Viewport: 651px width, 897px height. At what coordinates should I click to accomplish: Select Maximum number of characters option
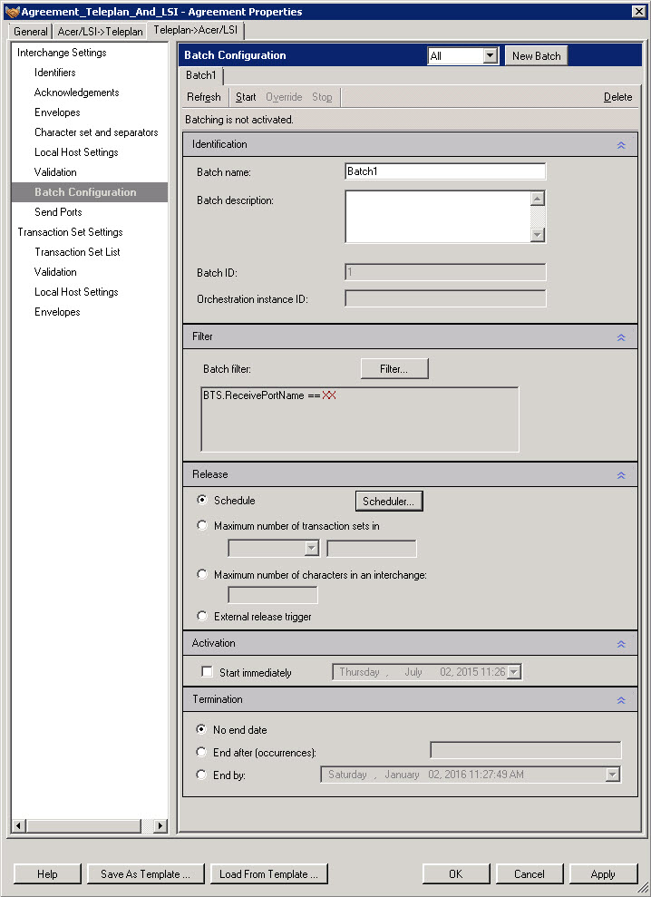pyautogui.click(x=201, y=574)
